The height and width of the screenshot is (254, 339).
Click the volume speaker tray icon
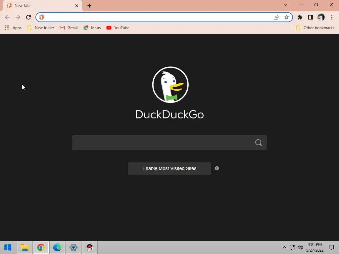[x=300, y=247]
